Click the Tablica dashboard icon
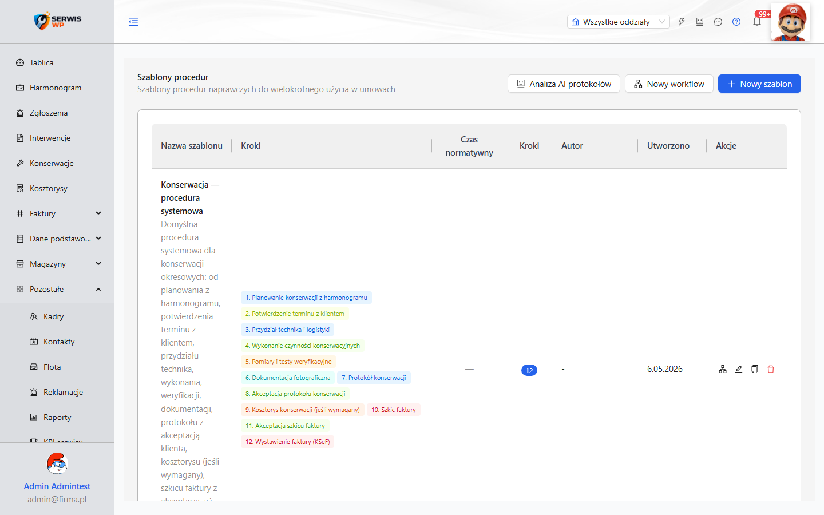Image resolution: width=824 pixels, height=515 pixels. point(20,62)
